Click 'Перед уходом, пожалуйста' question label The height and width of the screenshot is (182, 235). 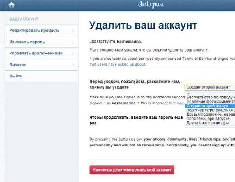tap(135, 84)
